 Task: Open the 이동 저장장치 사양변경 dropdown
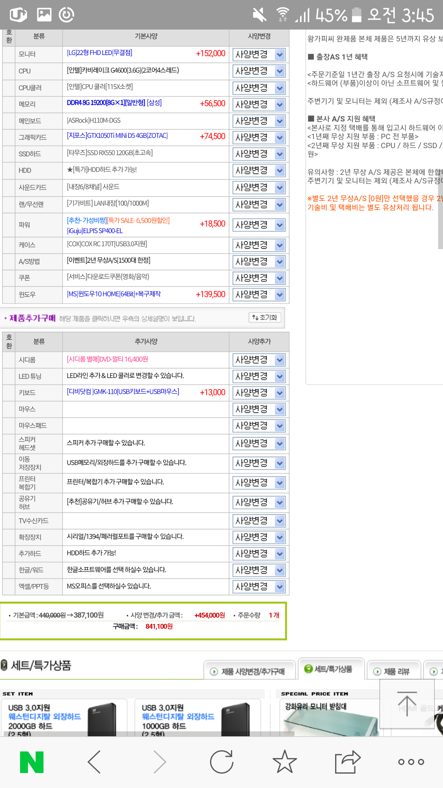pyautogui.click(x=259, y=463)
